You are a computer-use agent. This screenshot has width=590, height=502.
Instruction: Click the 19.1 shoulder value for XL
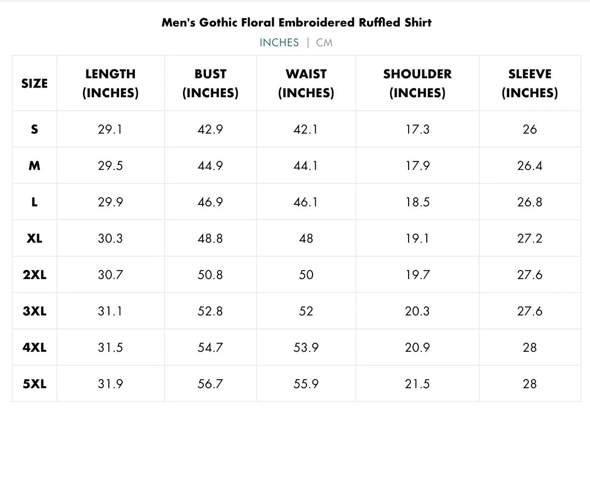417,238
